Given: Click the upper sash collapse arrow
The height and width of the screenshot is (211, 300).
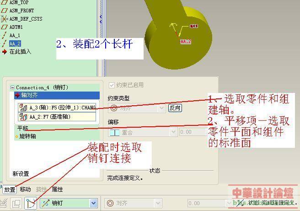Looking at the screenshot, I should point(101,17).
